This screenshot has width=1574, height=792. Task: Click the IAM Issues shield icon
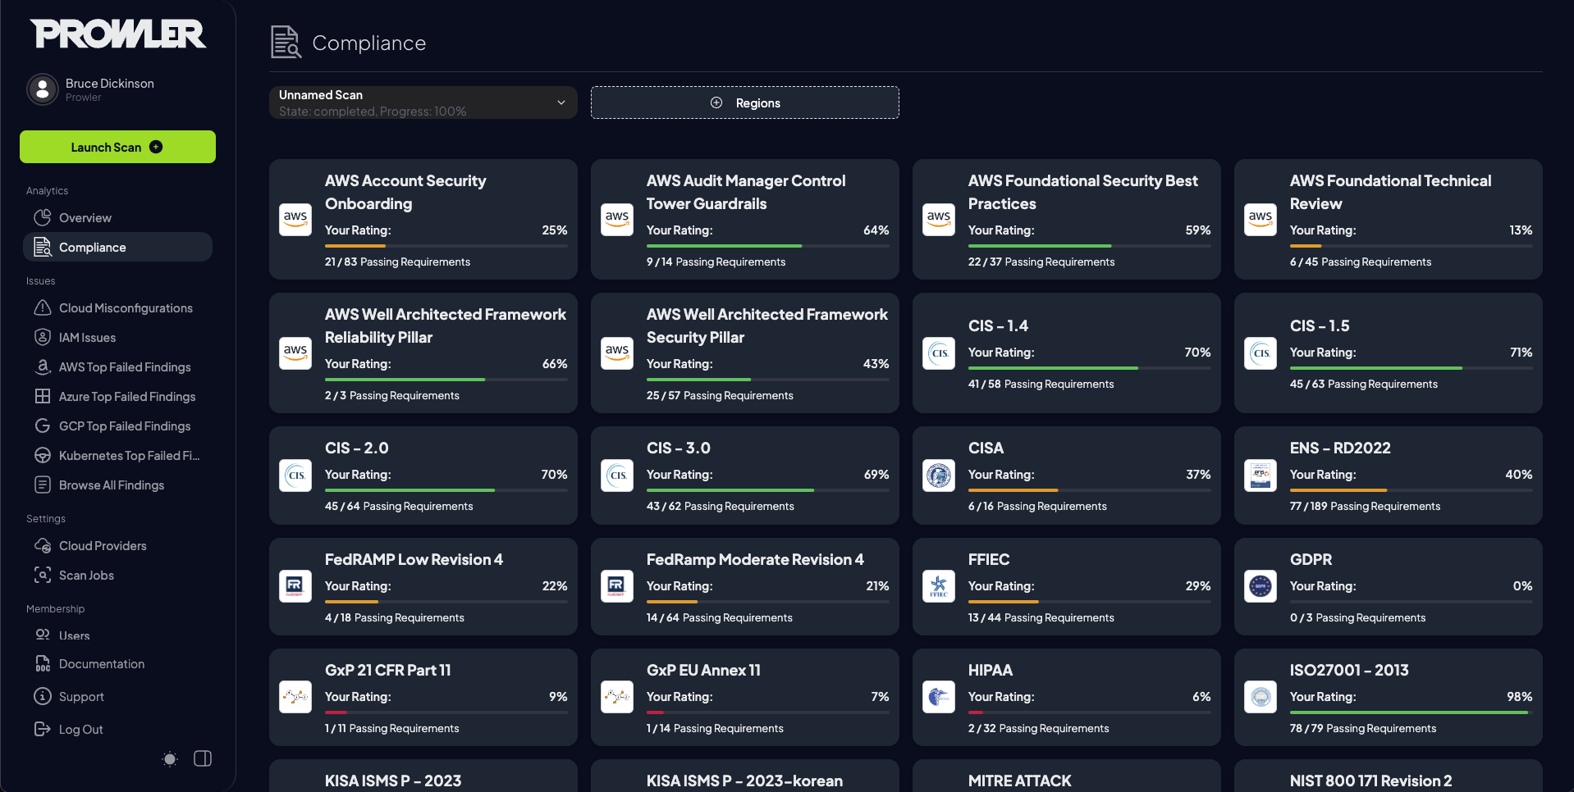(43, 337)
